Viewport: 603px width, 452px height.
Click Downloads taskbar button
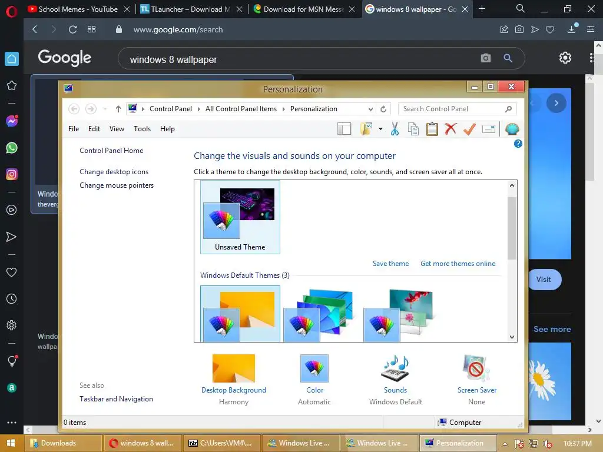click(64, 443)
